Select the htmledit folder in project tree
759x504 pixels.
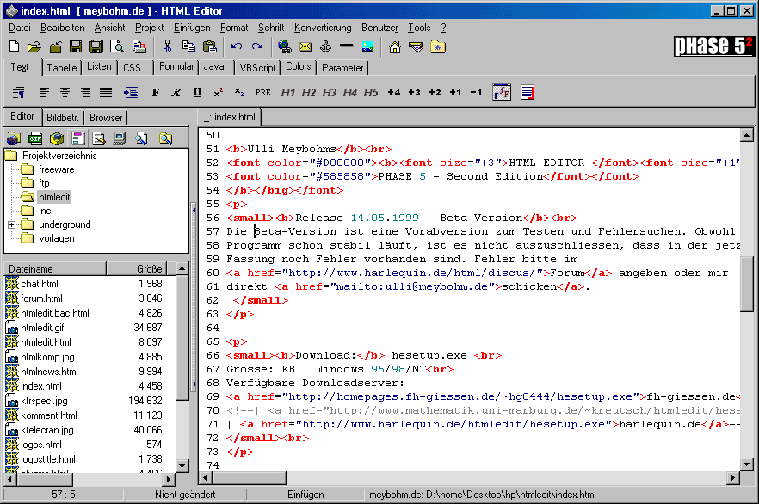tap(54, 197)
